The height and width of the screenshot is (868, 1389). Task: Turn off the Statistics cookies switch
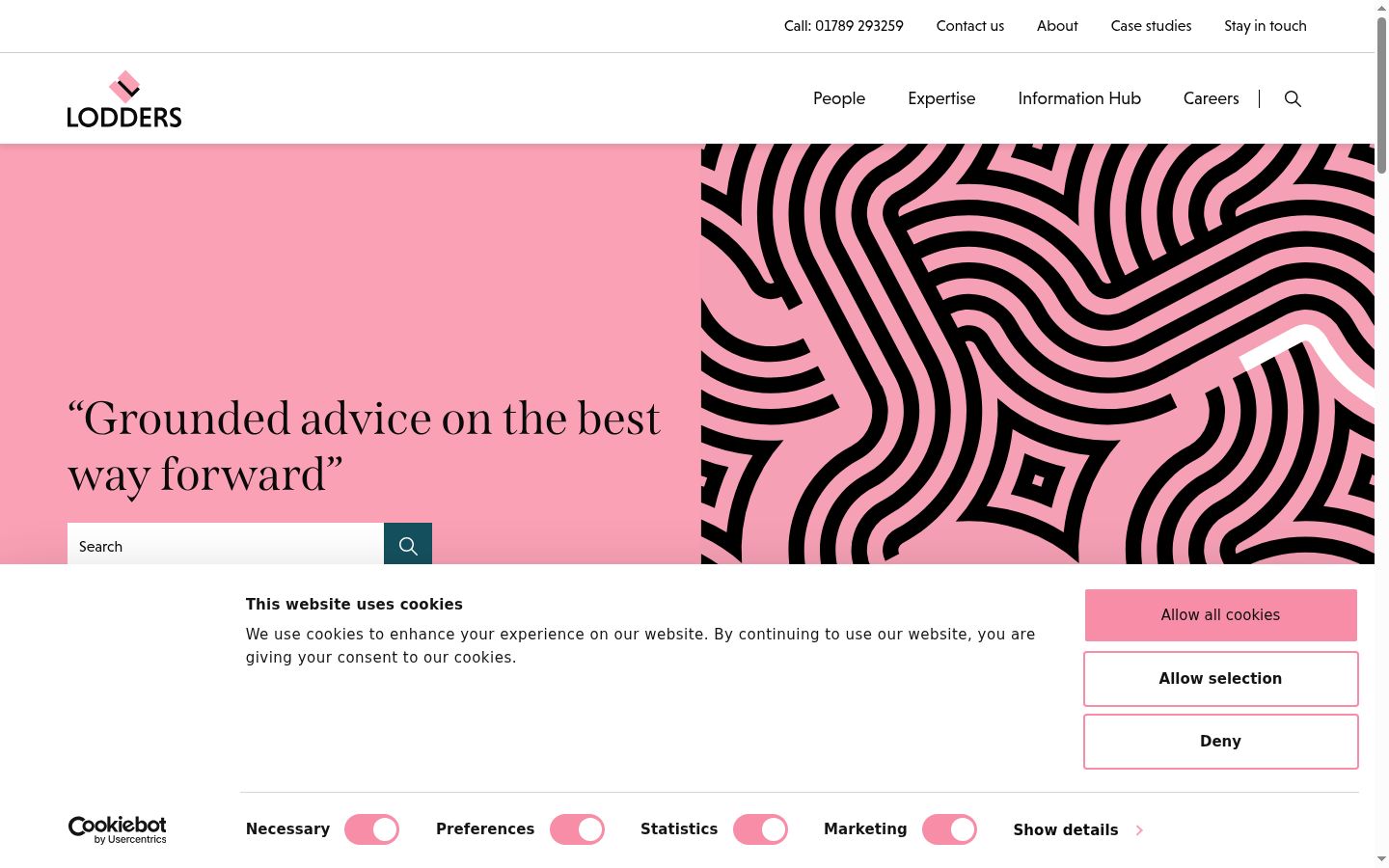point(760,829)
